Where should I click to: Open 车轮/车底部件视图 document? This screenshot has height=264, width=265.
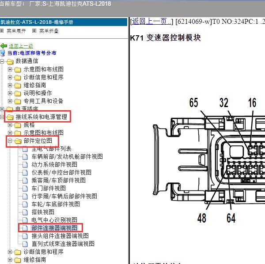pyautogui.click(x=56, y=204)
